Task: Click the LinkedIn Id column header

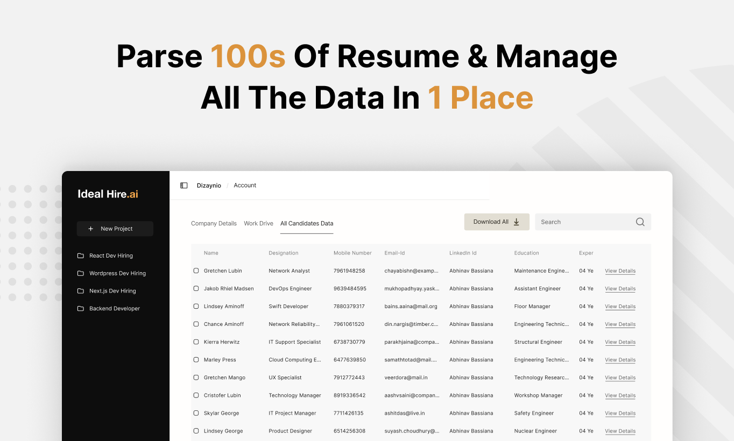Action: pyautogui.click(x=463, y=253)
